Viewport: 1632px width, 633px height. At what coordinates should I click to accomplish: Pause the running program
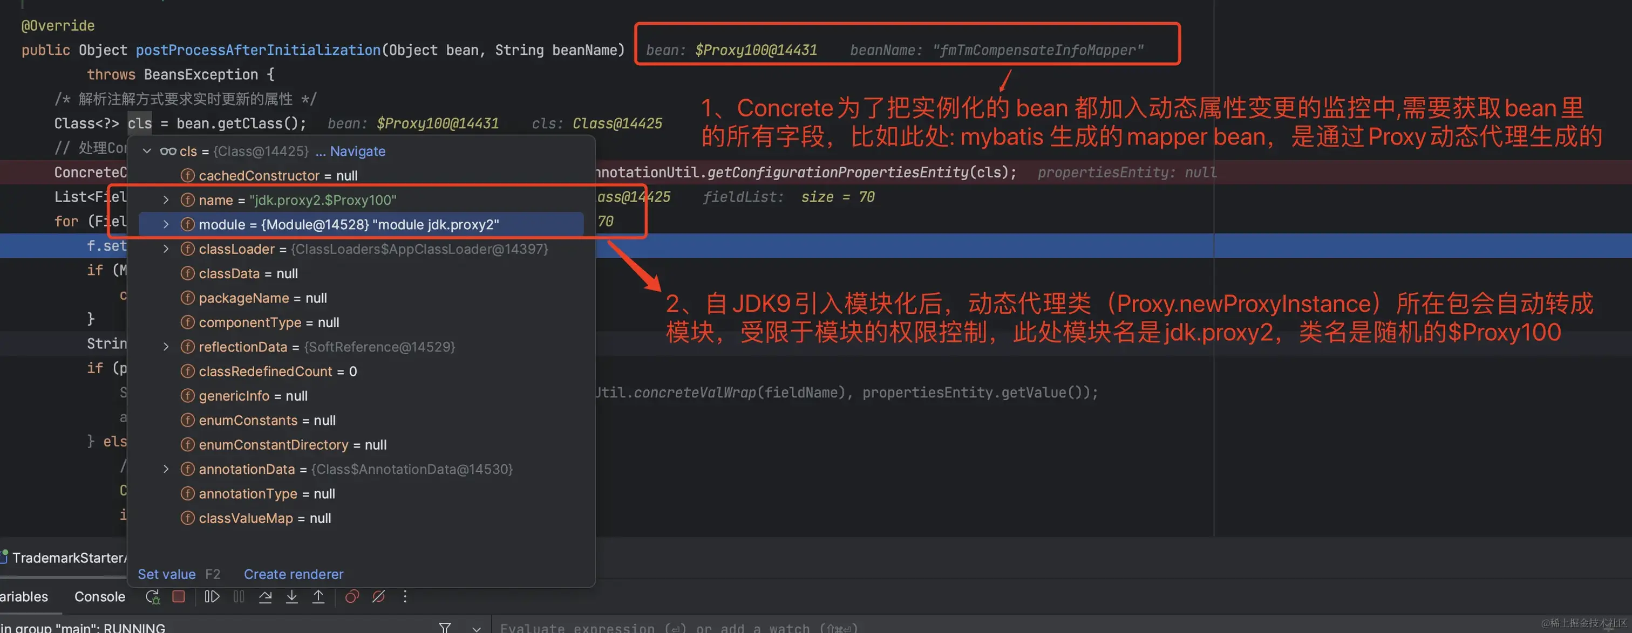[x=239, y=596]
